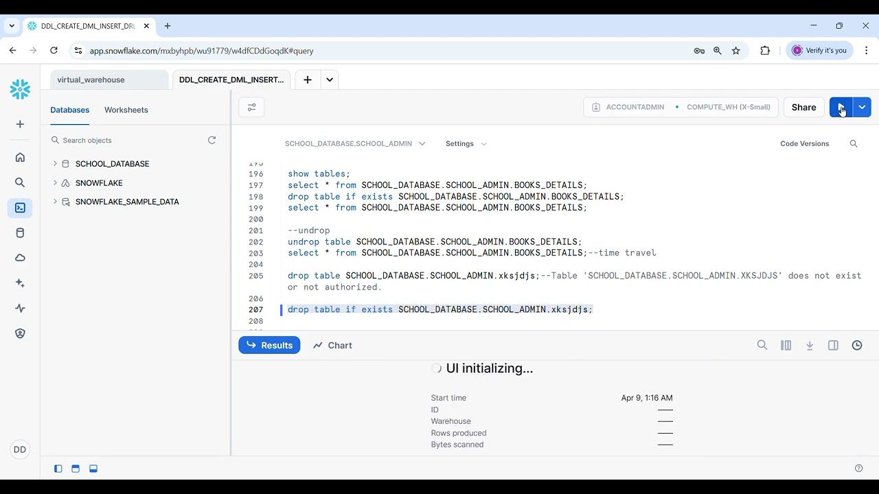Open the Admin shield icon
The height and width of the screenshot is (494, 879).
point(20,333)
